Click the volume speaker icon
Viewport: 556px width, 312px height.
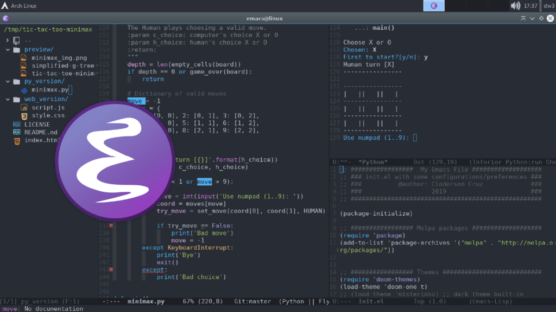(x=515, y=5)
